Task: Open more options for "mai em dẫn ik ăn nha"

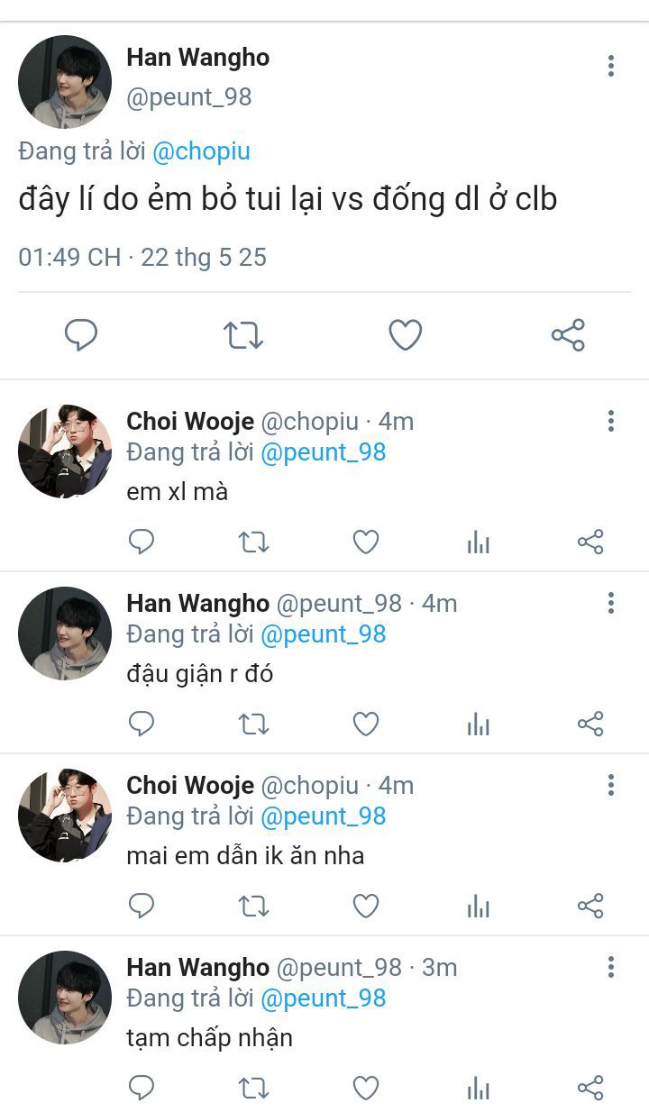Action: (611, 785)
